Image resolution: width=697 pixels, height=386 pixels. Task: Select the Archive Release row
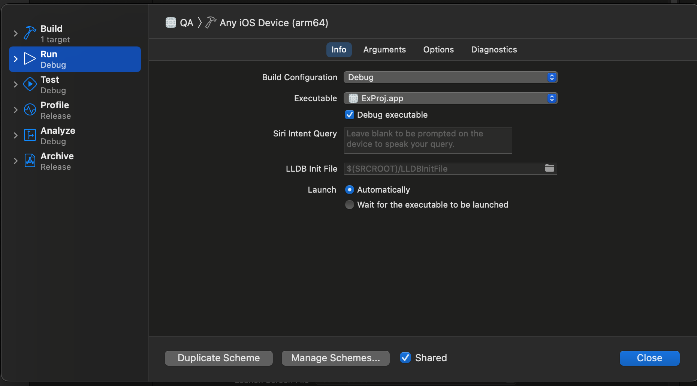point(75,161)
